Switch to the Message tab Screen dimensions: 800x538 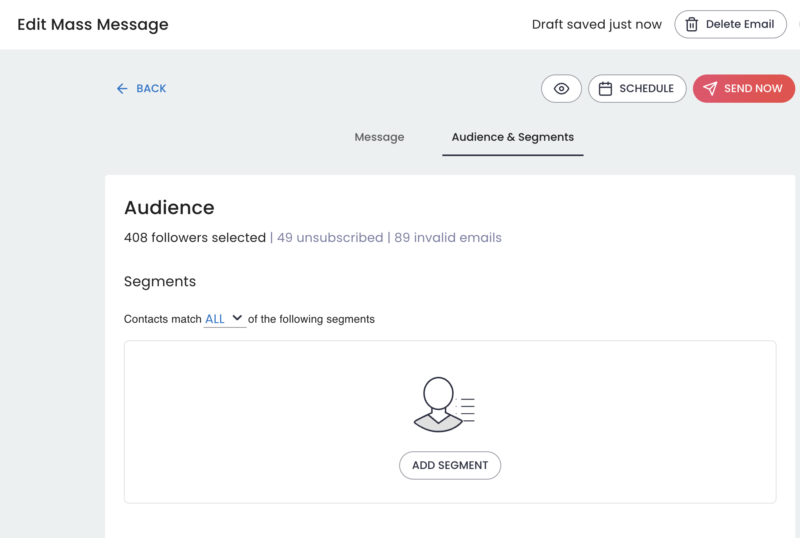pyautogui.click(x=379, y=137)
